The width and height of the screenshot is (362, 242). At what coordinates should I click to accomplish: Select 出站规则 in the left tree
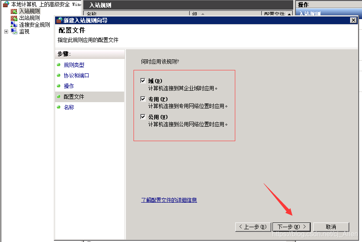coord(29,18)
